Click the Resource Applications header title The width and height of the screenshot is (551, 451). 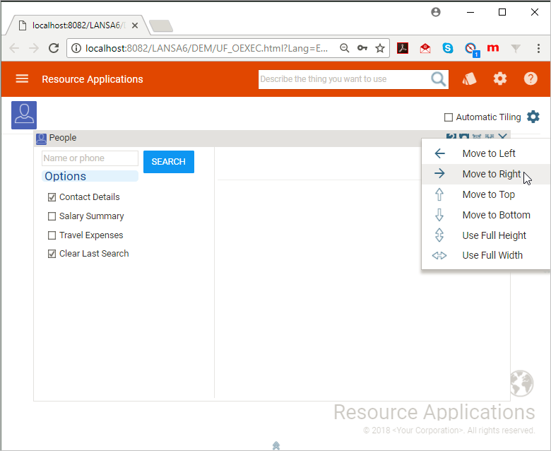pos(93,79)
